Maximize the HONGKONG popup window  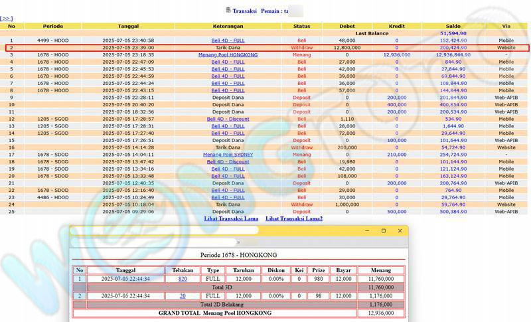383,230
